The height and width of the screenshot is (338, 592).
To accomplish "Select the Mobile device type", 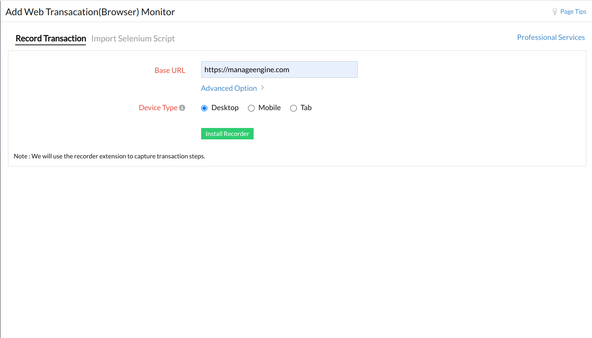I will (x=251, y=108).
